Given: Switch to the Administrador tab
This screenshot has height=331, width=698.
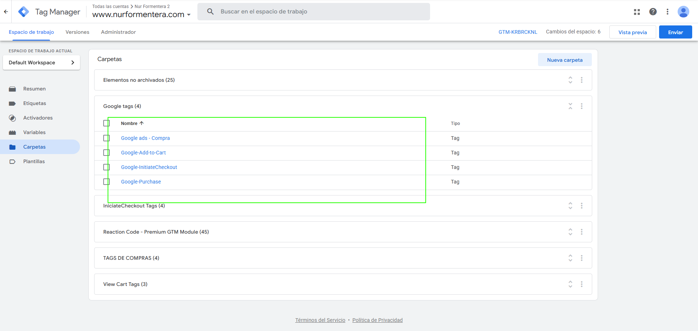Looking at the screenshot, I should click(x=119, y=32).
